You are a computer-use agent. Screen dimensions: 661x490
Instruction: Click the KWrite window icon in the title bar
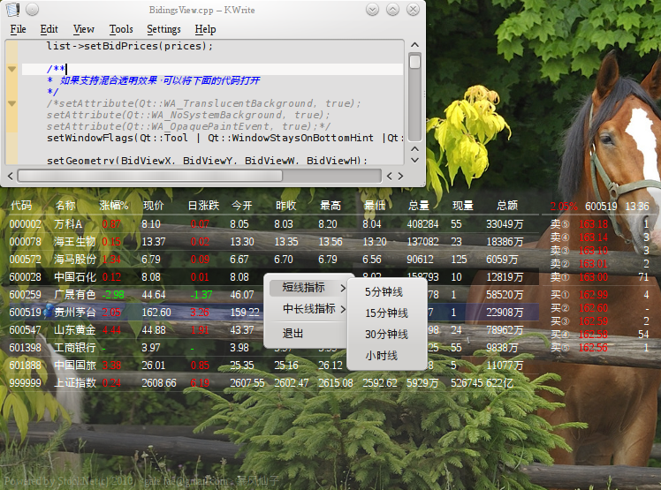pos(12,9)
